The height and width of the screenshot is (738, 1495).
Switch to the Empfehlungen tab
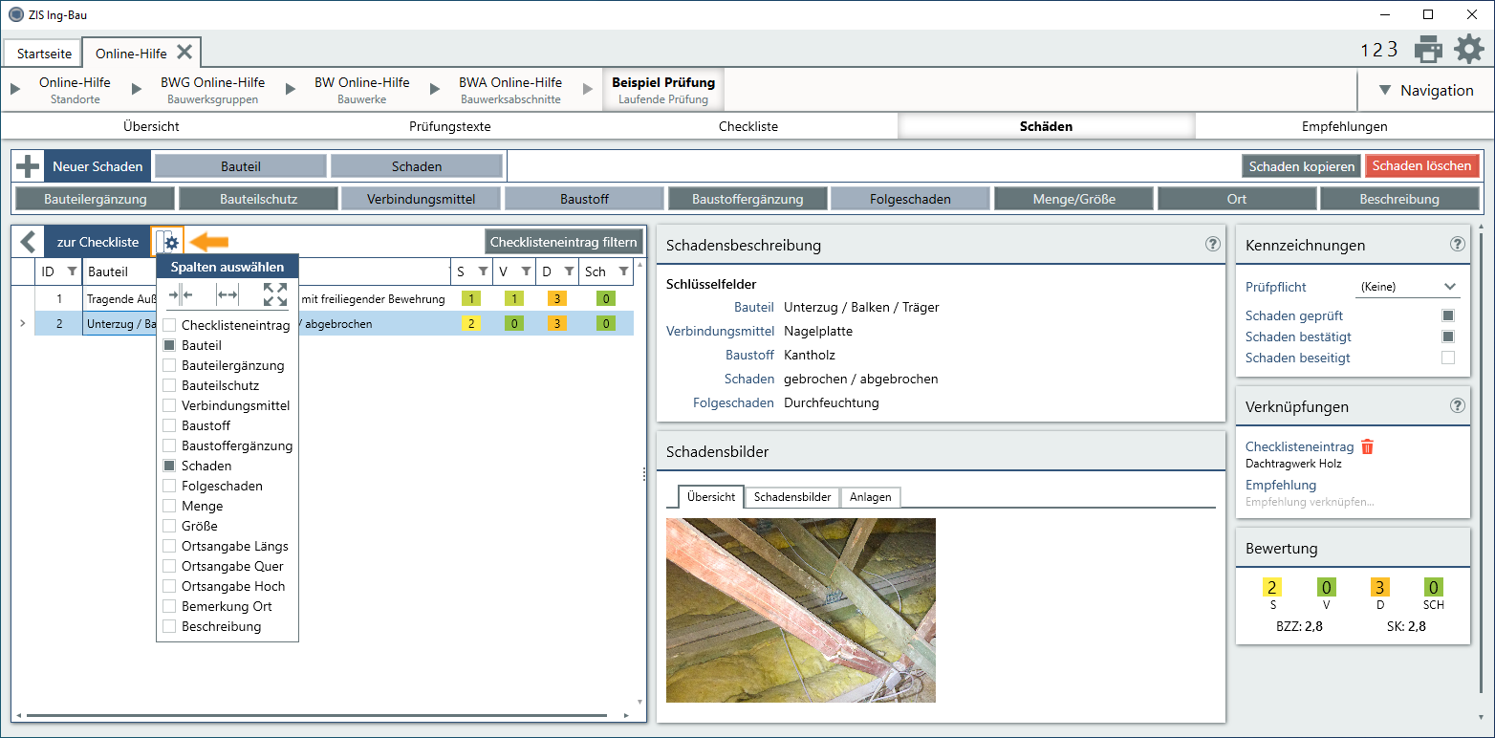(x=1344, y=126)
